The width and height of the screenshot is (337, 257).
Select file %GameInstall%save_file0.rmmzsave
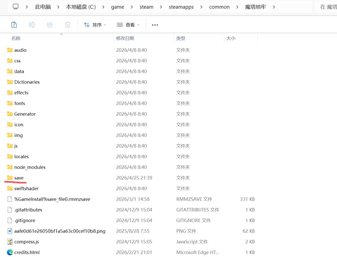[52, 199]
